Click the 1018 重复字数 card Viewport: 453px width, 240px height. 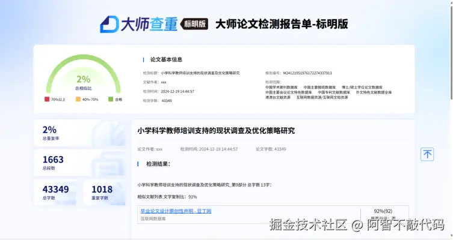tap(104, 192)
